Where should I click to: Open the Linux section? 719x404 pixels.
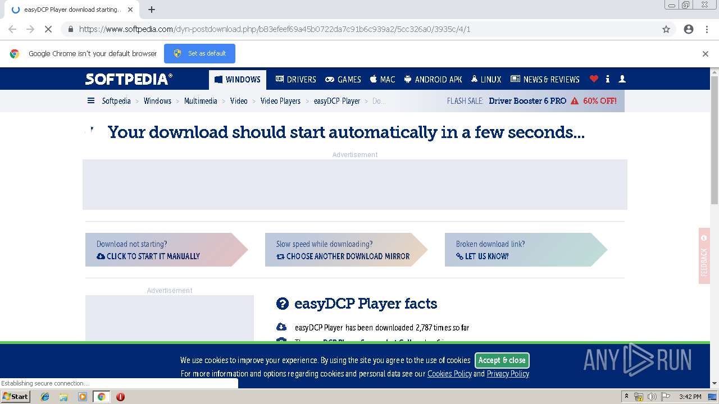(486, 80)
